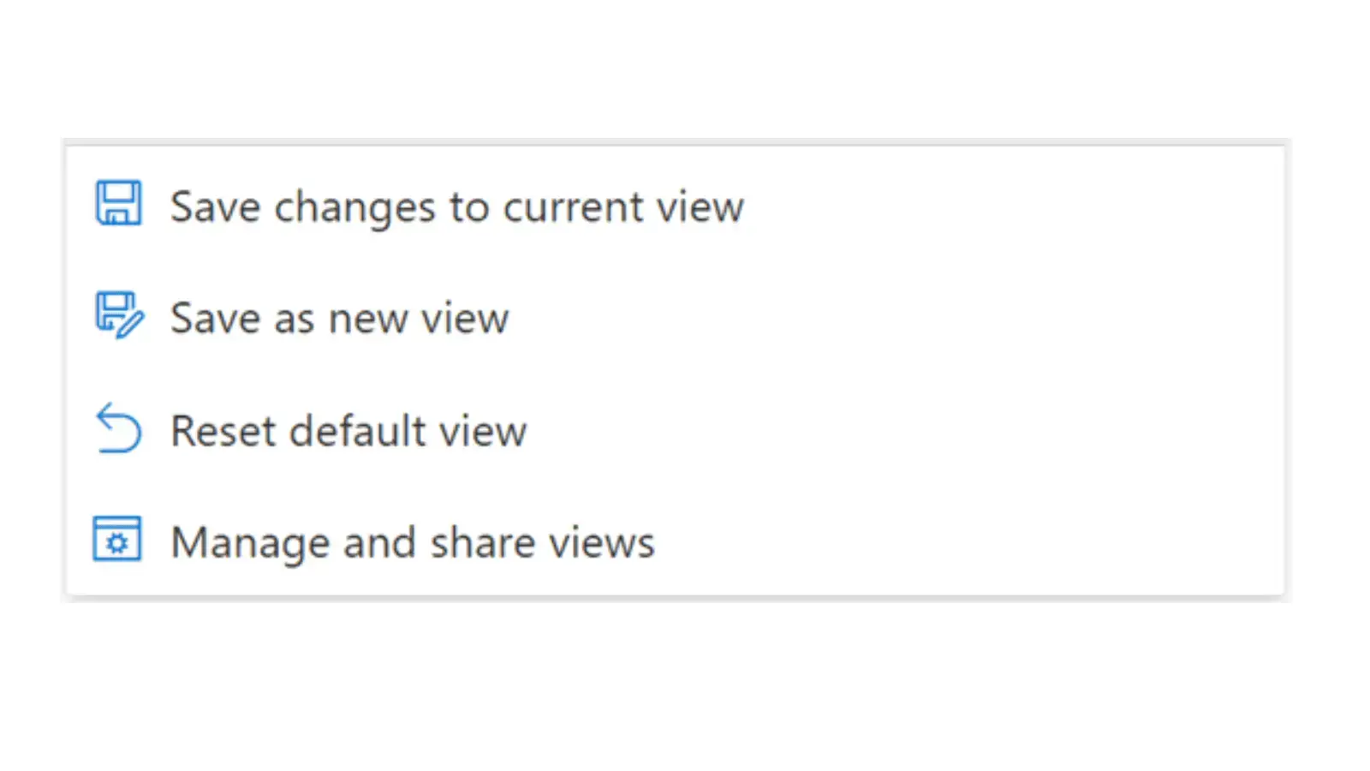Pick the menu entry about sharing views

pos(675,541)
